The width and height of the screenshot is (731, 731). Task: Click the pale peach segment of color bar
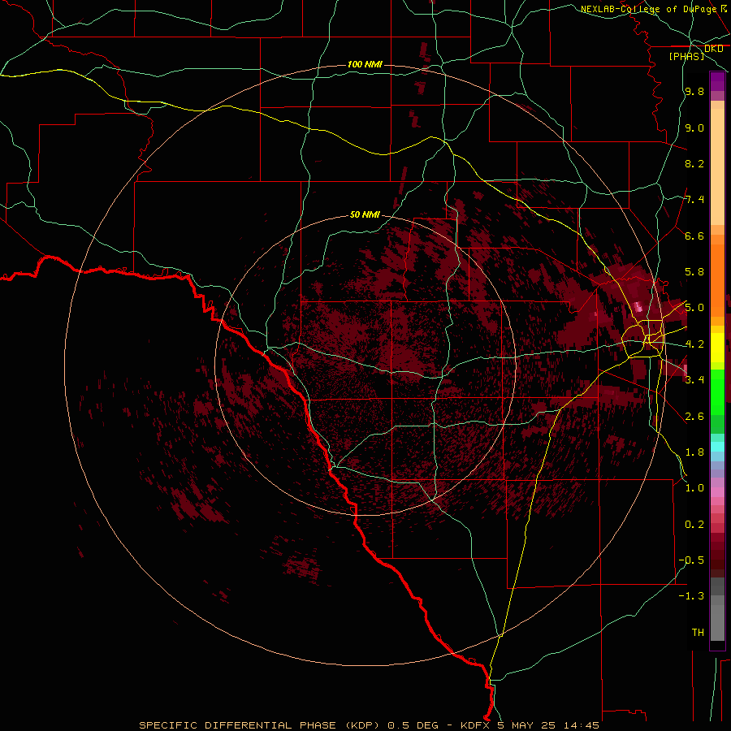(717, 167)
